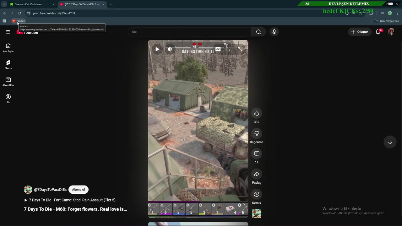Enter fullscreen for the short
This screenshot has width=402, height=226.
(240, 49)
